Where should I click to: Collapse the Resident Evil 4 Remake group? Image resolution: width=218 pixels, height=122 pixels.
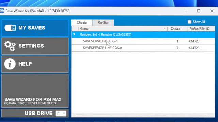pyautogui.click(x=74, y=34)
